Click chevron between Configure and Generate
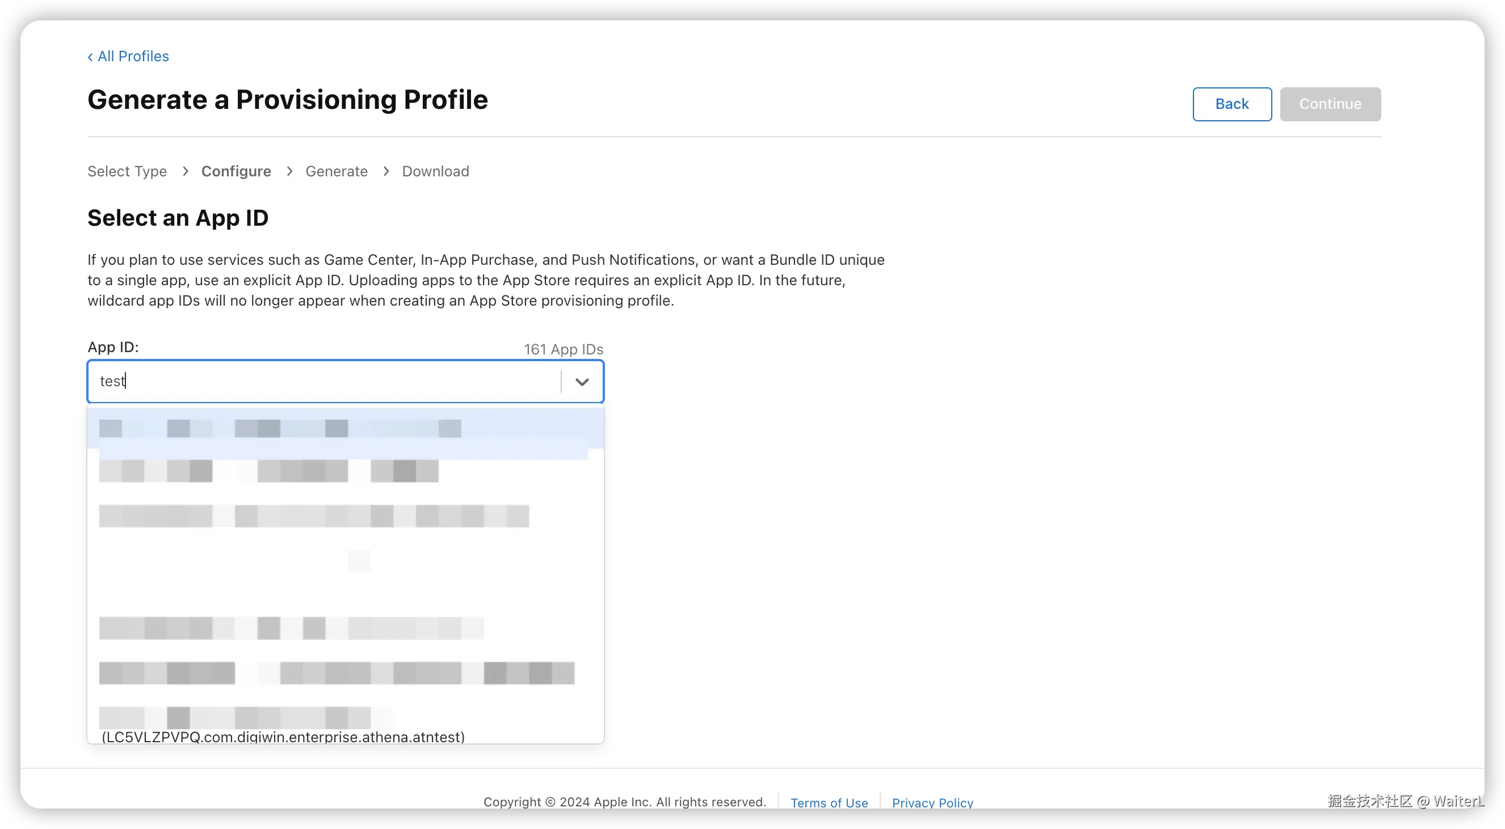1505x829 pixels. pyautogui.click(x=289, y=171)
